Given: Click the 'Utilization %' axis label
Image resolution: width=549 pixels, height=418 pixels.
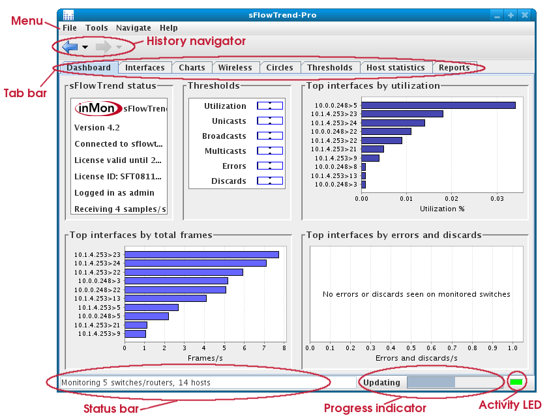Looking at the screenshot, I should (442, 209).
